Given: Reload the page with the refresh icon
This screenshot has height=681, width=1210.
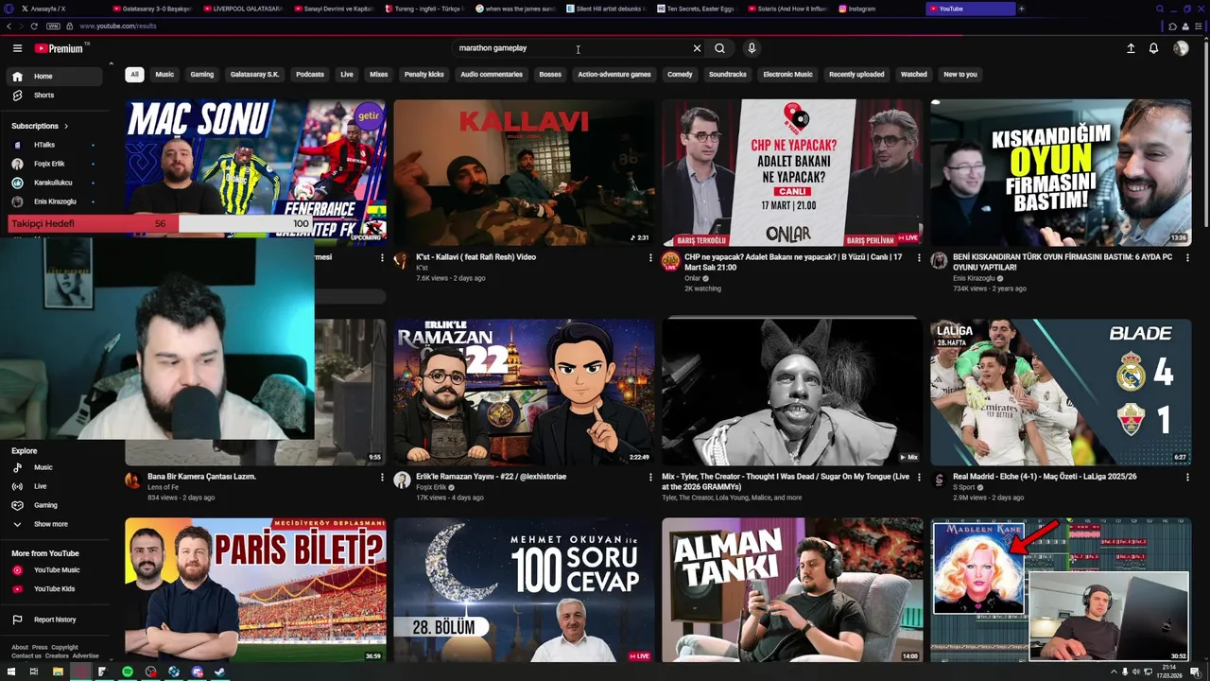Looking at the screenshot, I should pos(35,26).
